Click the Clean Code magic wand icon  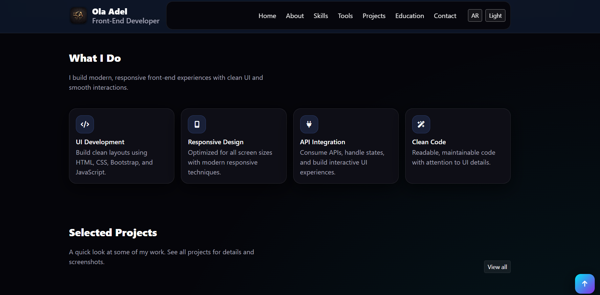pyautogui.click(x=421, y=124)
